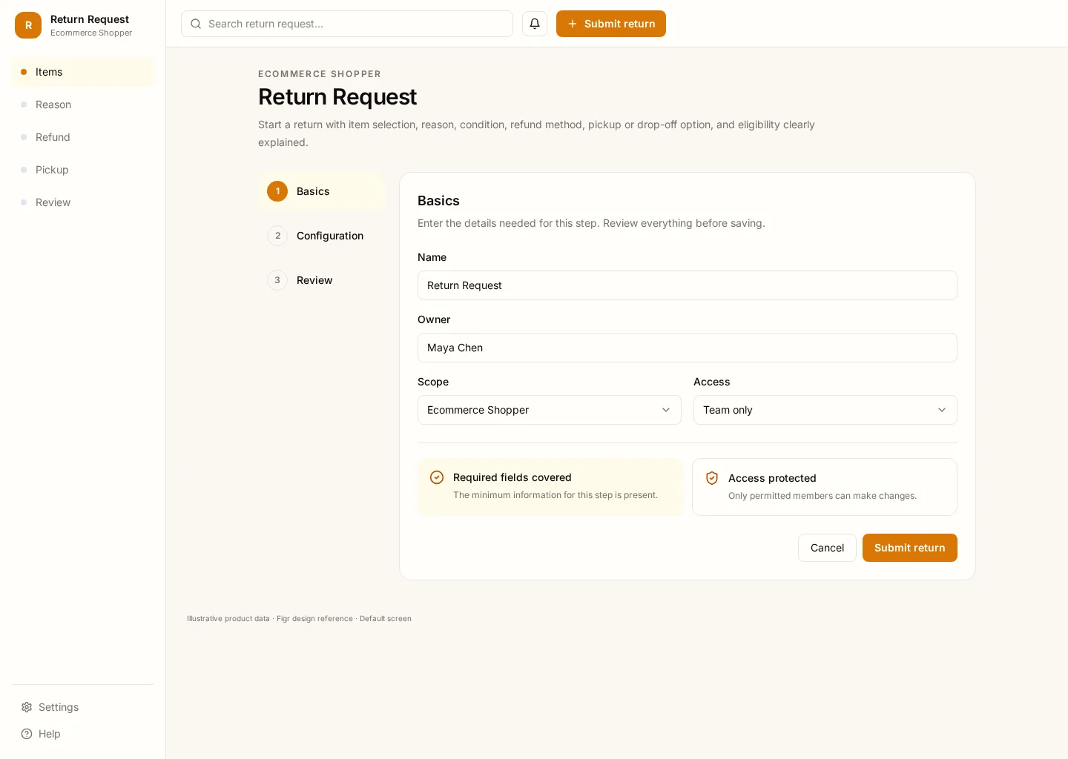Open the Scope dropdown
Viewport: 1068px width, 759px height.
click(x=550, y=410)
